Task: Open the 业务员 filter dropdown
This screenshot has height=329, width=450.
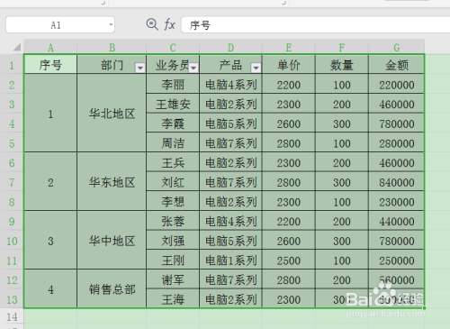Action: 193,68
